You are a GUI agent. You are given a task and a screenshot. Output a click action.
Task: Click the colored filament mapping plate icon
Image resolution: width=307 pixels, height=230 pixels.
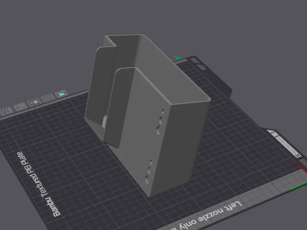click(61, 94)
